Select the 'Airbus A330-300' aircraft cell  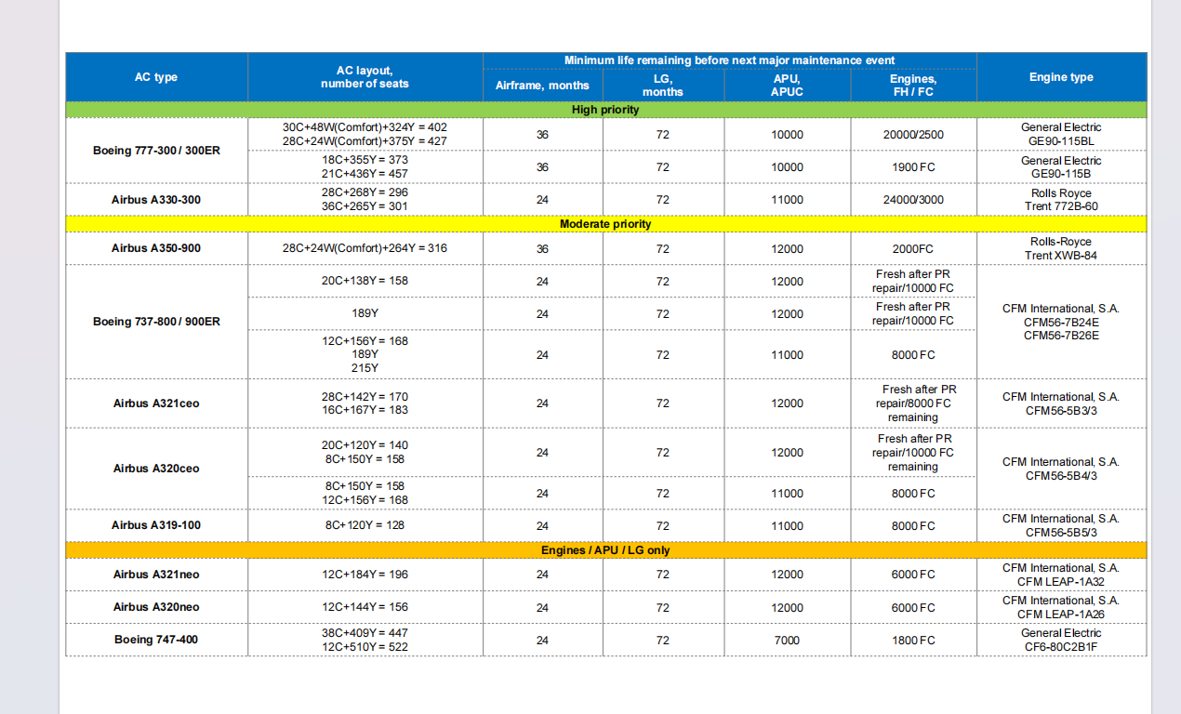click(x=156, y=200)
